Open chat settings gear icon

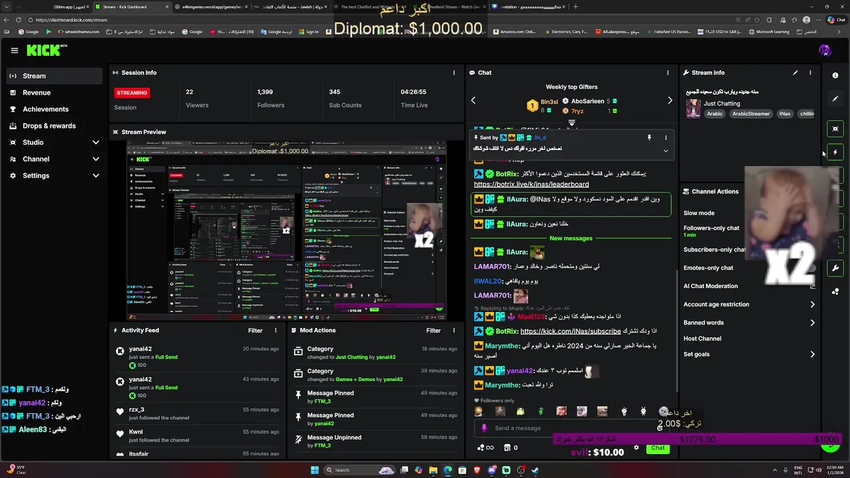click(636, 447)
